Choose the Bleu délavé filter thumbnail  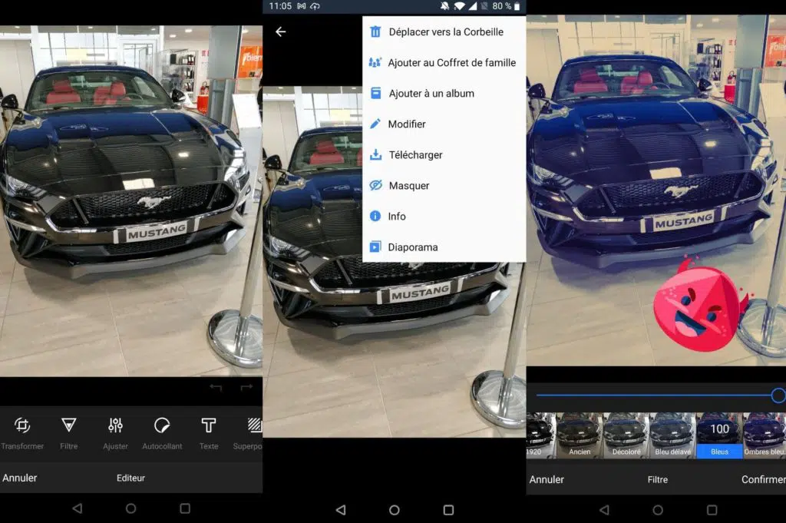(672, 435)
